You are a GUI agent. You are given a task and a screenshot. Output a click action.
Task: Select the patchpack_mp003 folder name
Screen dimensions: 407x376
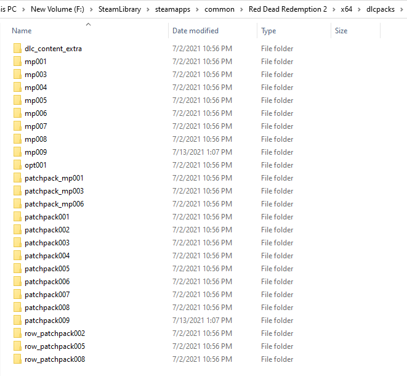(54, 191)
